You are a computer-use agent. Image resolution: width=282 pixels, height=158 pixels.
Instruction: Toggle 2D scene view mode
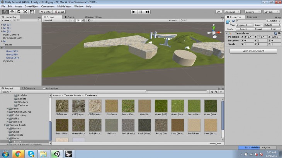(x=71, y=20)
